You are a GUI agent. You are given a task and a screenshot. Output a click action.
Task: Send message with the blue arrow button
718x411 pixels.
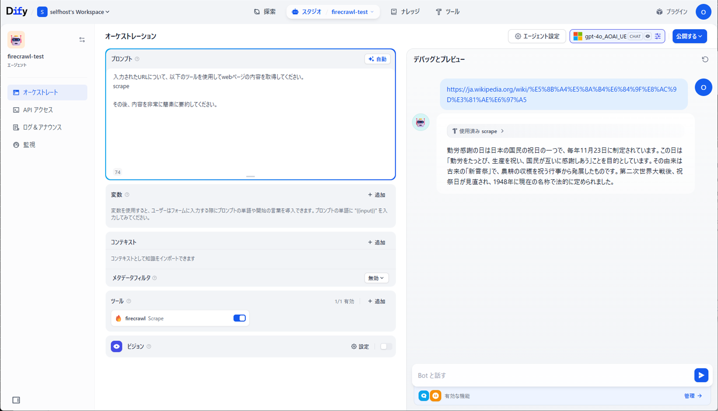click(x=701, y=375)
